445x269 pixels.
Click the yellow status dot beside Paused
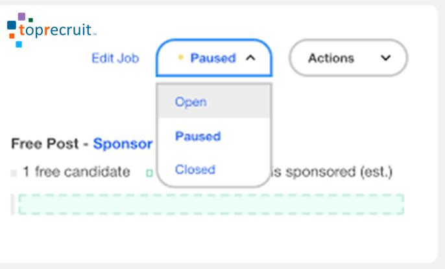click(x=180, y=58)
